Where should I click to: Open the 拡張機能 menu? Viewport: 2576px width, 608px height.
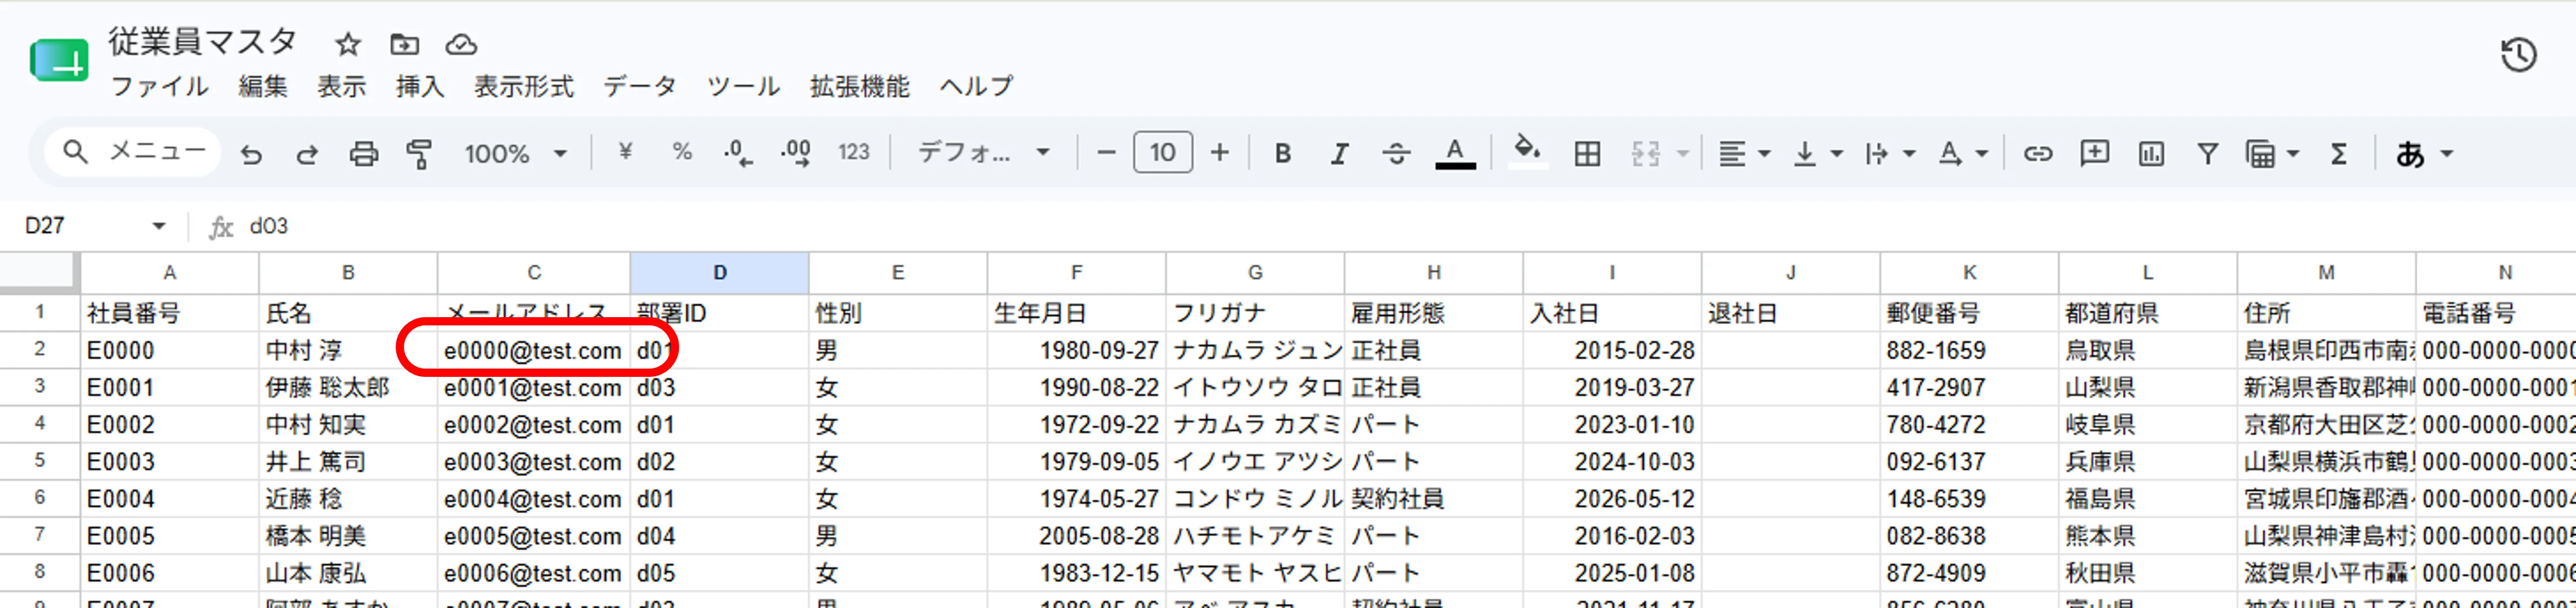(x=859, y=86)
